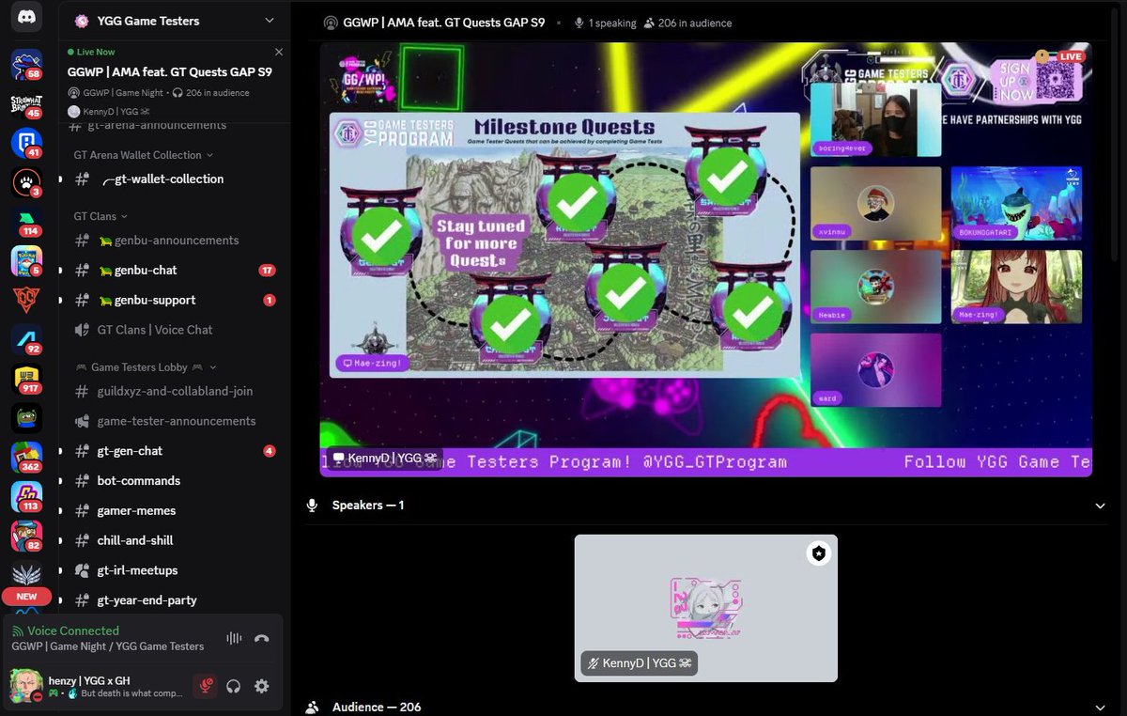Collapse Game Testers Lobby category

[x=146, y=367]
